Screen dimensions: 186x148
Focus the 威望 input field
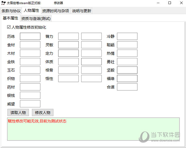30,104
